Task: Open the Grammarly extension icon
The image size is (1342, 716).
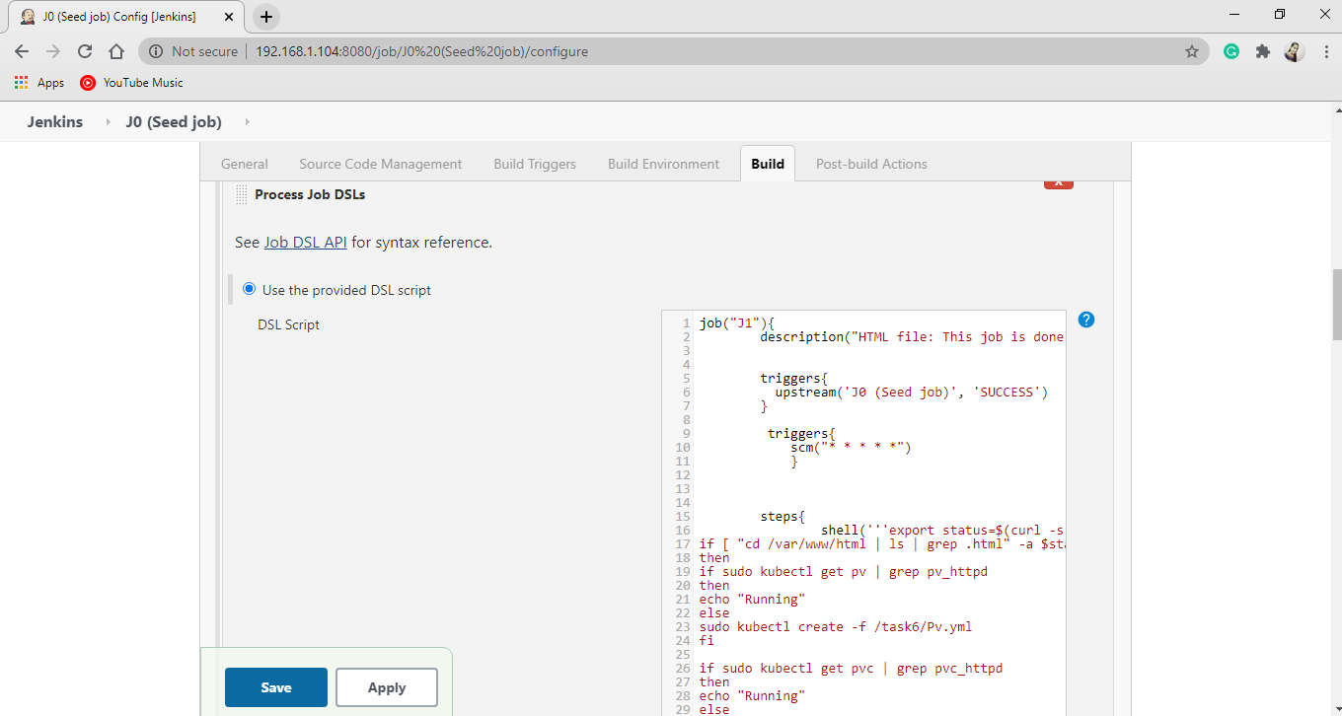Action: 1230,51
